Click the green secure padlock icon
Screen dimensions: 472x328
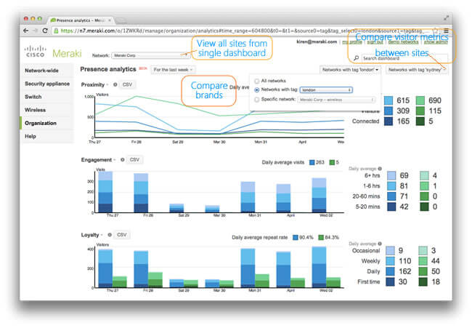[x=56, y=31]
